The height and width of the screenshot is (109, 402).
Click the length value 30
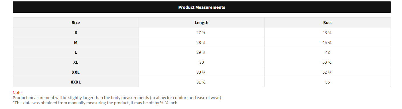coord(202,62)
